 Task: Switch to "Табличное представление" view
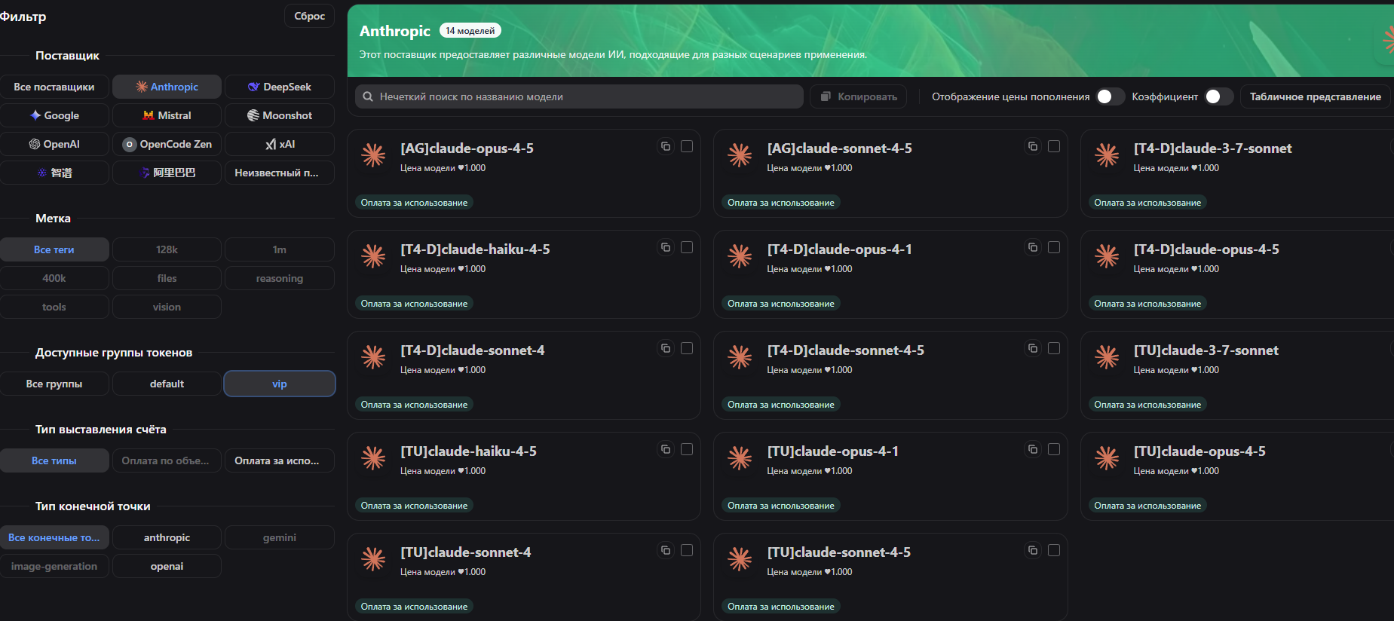(1315, 96)
